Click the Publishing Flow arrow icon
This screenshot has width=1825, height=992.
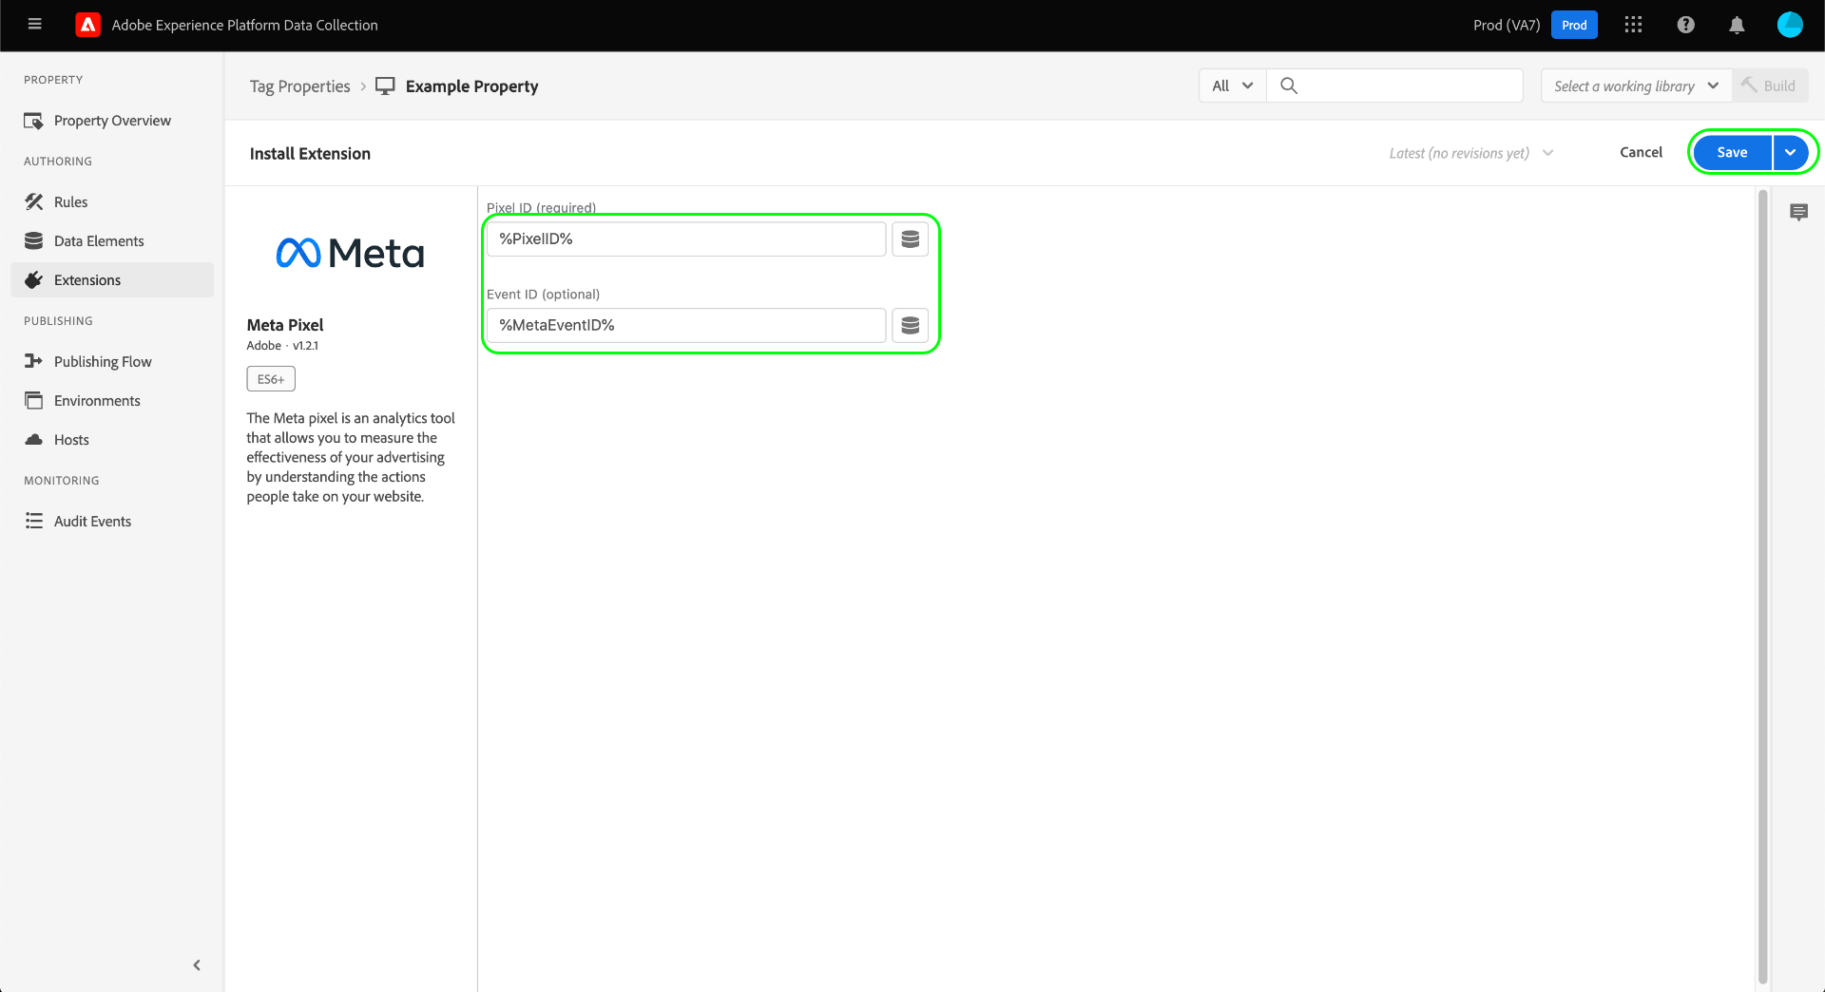[34, 361]
